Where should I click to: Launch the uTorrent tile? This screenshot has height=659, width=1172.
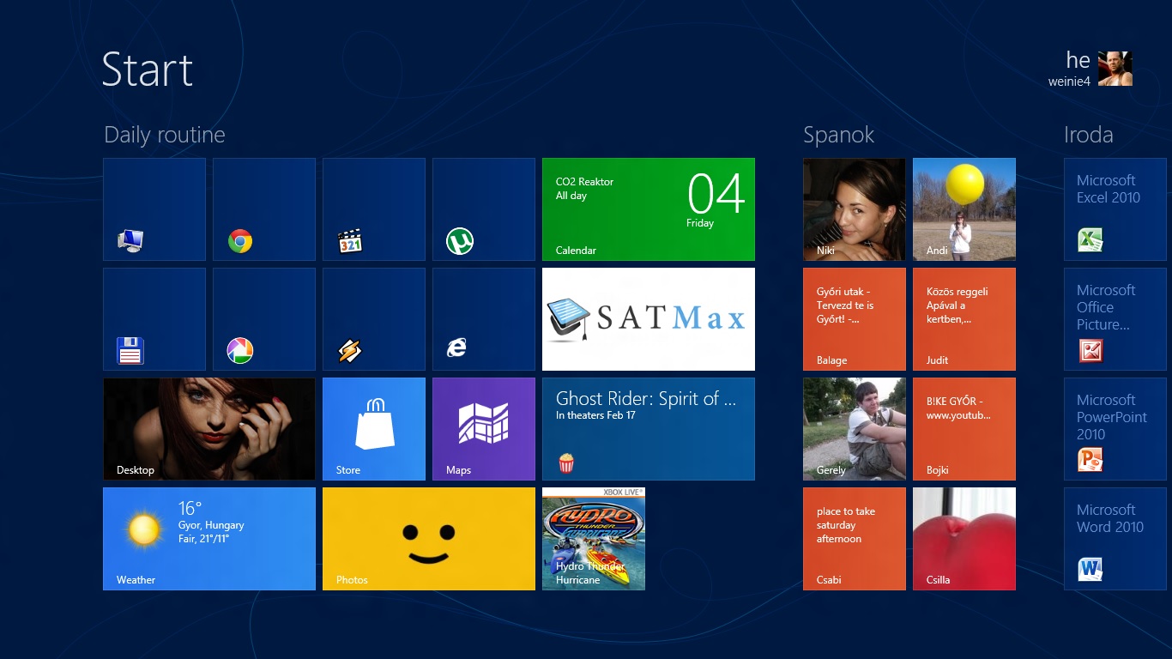tap(484, 209)
